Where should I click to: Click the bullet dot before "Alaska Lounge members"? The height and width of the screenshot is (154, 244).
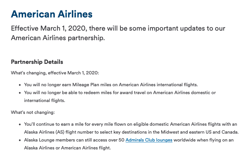click(20, 140)
